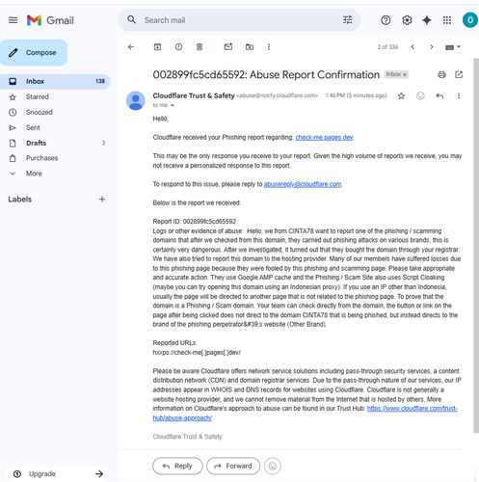Click the bottom emoji reaction button

point(273,466)
